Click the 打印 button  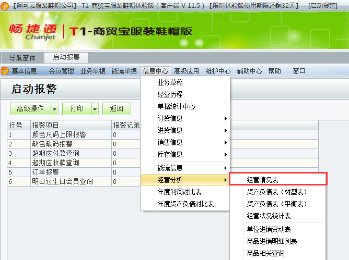77,109
